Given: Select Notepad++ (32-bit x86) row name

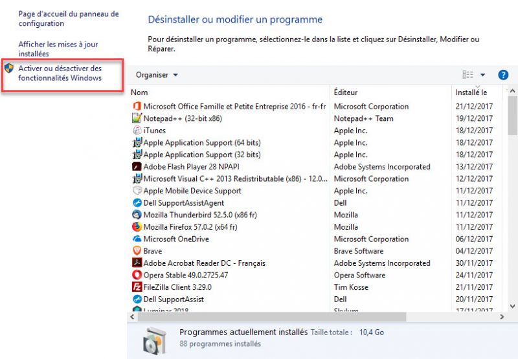Looking at the screenshot, I should (x=183, y=118).
